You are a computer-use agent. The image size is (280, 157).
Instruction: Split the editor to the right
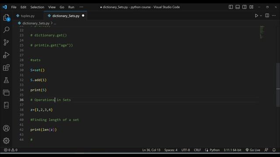click(x=267, y=16)
